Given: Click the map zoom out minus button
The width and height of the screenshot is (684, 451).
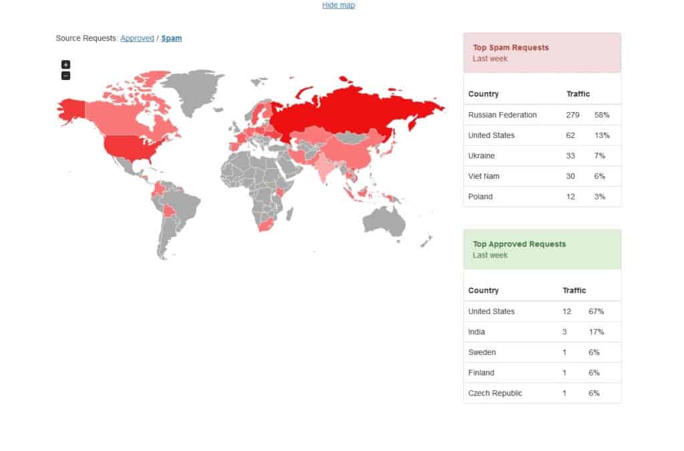Looking at the screenshot, I should point(65,75).
